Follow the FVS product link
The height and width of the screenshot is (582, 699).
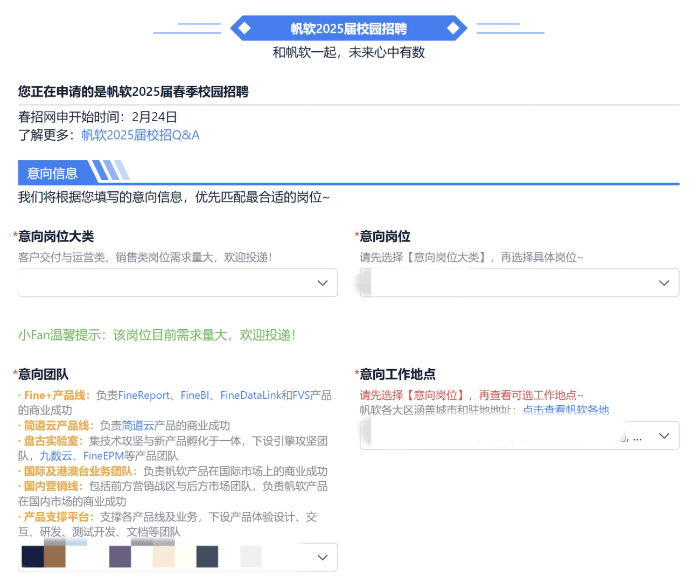(x=301, y=396)
